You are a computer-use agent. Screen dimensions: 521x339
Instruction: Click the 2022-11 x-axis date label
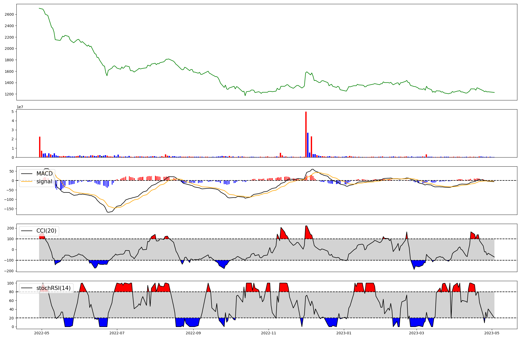[x=269, y=333]
